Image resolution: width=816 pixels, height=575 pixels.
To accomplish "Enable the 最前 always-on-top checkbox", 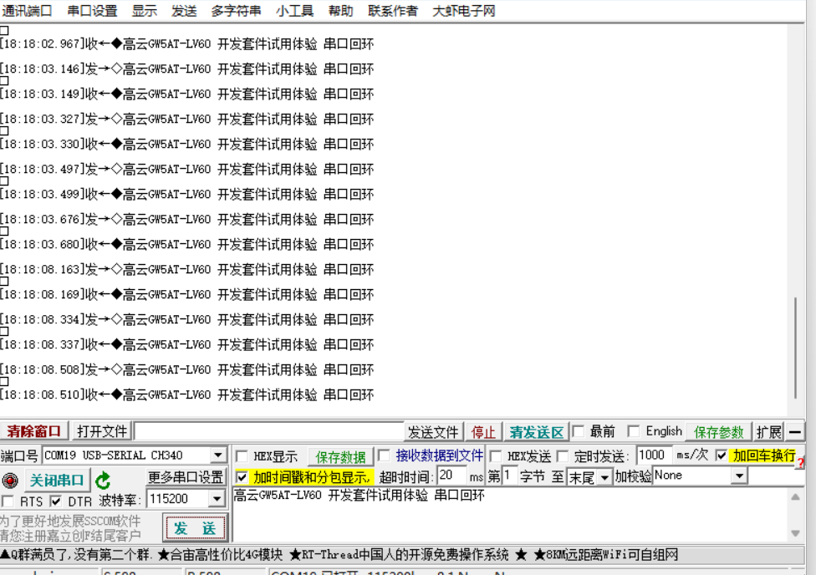I will (x=579, y=431).
